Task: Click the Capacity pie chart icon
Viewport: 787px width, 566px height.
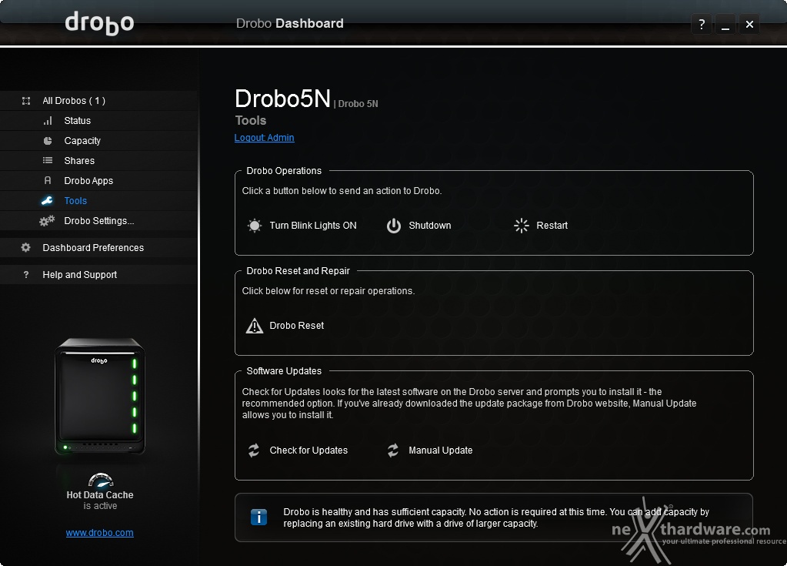Action: pos(48,141)
